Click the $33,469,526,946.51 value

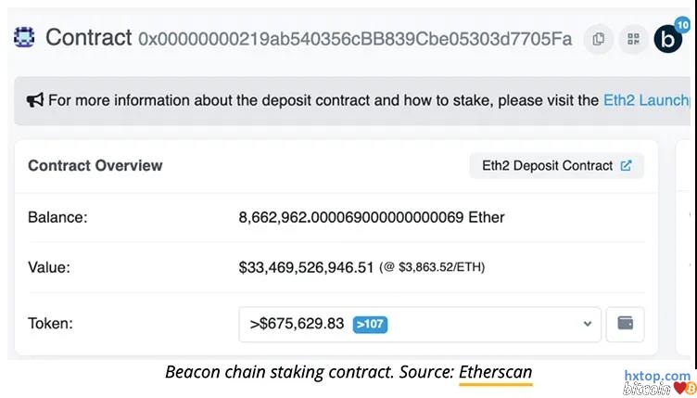pos(306,267)
